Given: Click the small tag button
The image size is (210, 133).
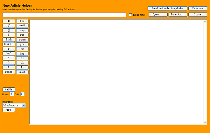Looking at the screenshot, I should (22, 25).
